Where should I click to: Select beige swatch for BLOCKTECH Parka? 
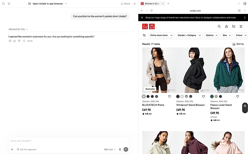coord(144,96)
